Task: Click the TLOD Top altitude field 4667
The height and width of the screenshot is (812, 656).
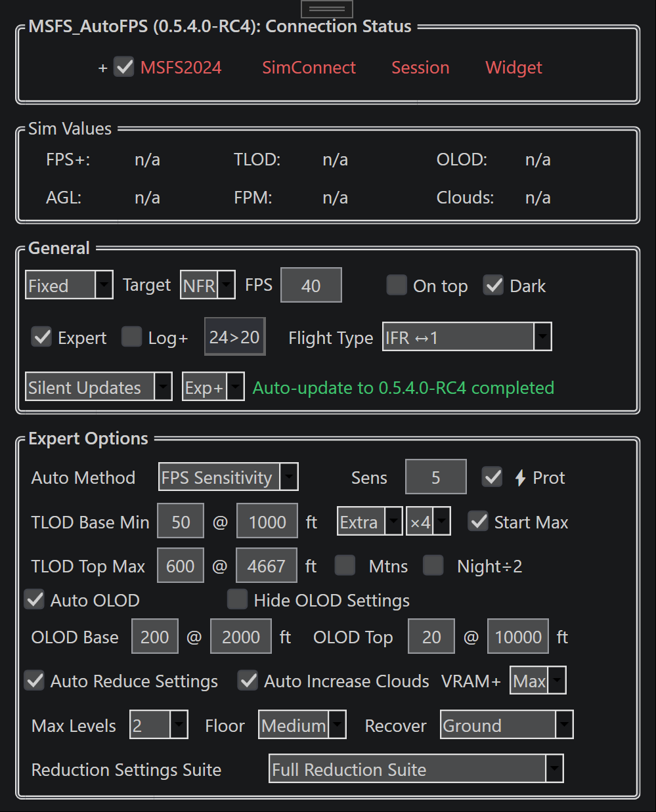Action: 267,565
